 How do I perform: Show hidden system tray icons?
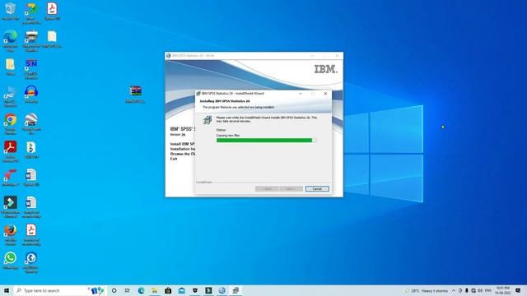(x=454, y=290)
